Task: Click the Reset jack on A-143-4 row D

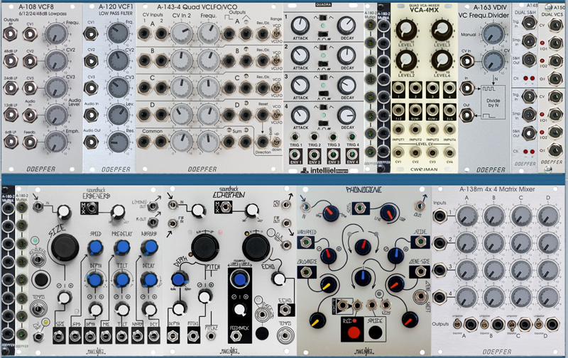Action: 263,113
